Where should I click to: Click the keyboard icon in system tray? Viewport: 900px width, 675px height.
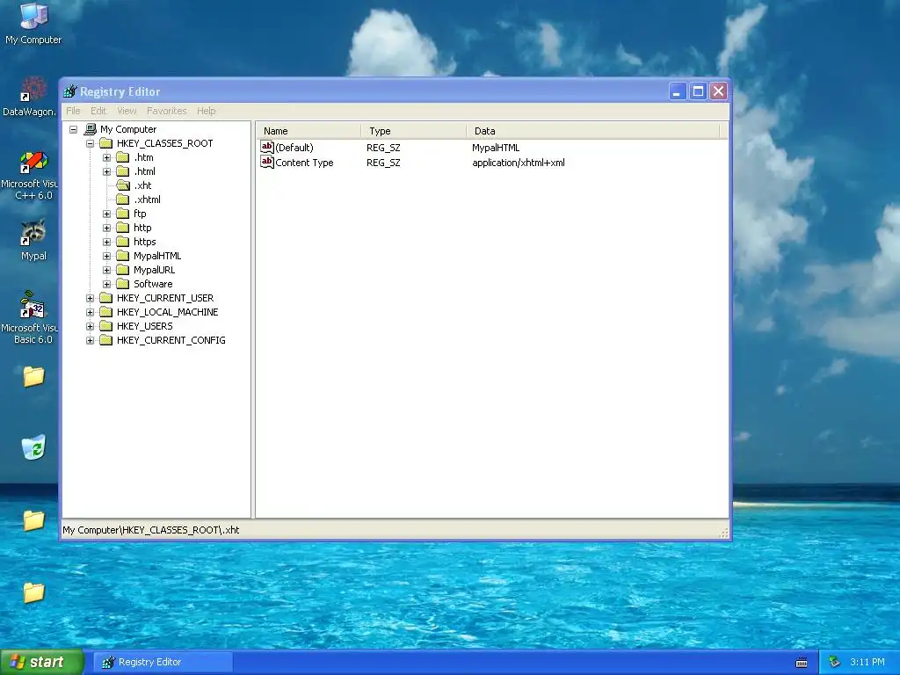click(x=802, y=663)
